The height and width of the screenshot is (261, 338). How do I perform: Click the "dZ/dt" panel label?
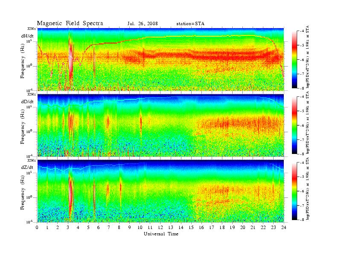27,167
